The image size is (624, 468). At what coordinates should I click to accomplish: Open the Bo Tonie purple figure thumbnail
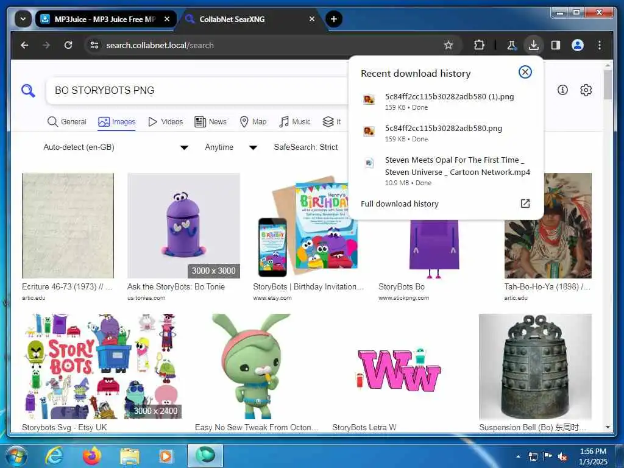(183, 225)
